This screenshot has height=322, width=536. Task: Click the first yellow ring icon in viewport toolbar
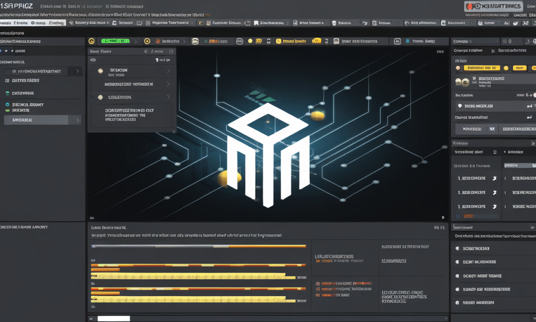[91, 41]
